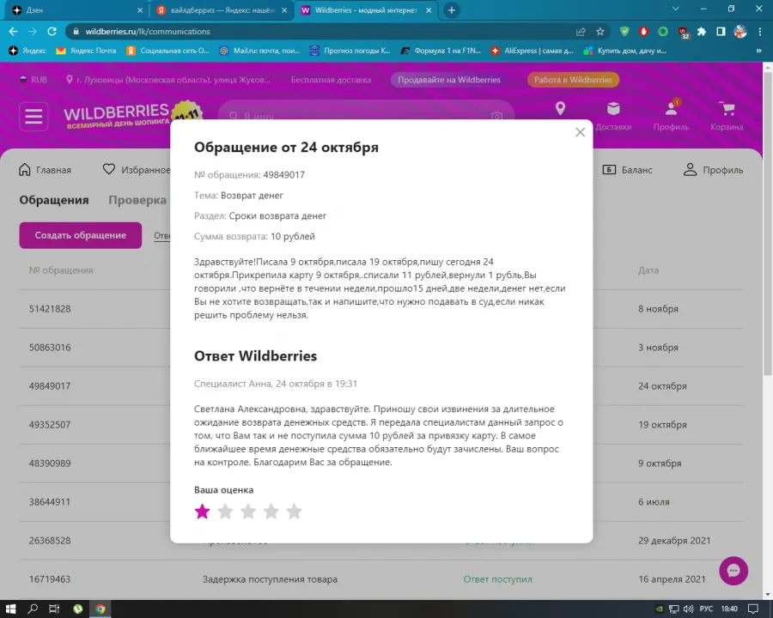Open Windows Start menu
The width and height of the screenshot is (773, 618).
click(x=11, y=609)
